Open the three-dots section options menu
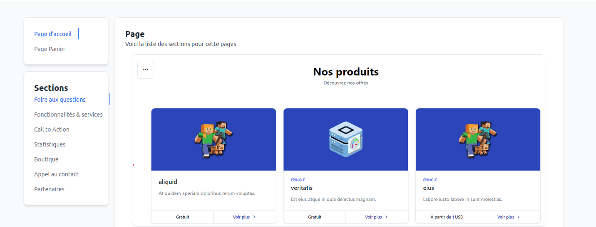 coord(146,69)
